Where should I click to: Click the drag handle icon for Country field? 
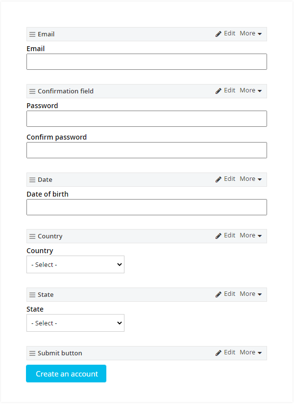tap(32, 236)
